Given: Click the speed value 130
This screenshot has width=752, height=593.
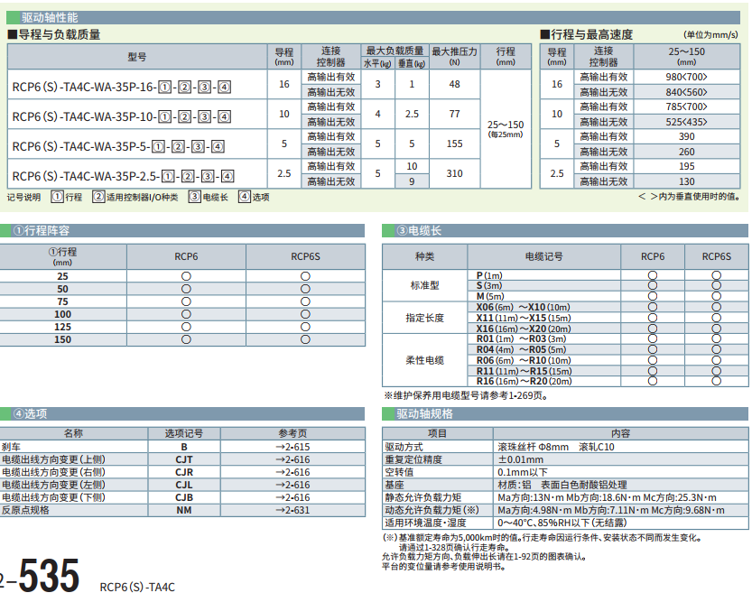Looking at the screenshot, I should click(686, 181).
